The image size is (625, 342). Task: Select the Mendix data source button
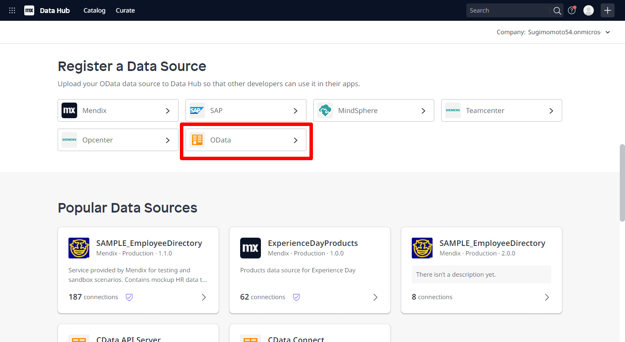[118, 110]
